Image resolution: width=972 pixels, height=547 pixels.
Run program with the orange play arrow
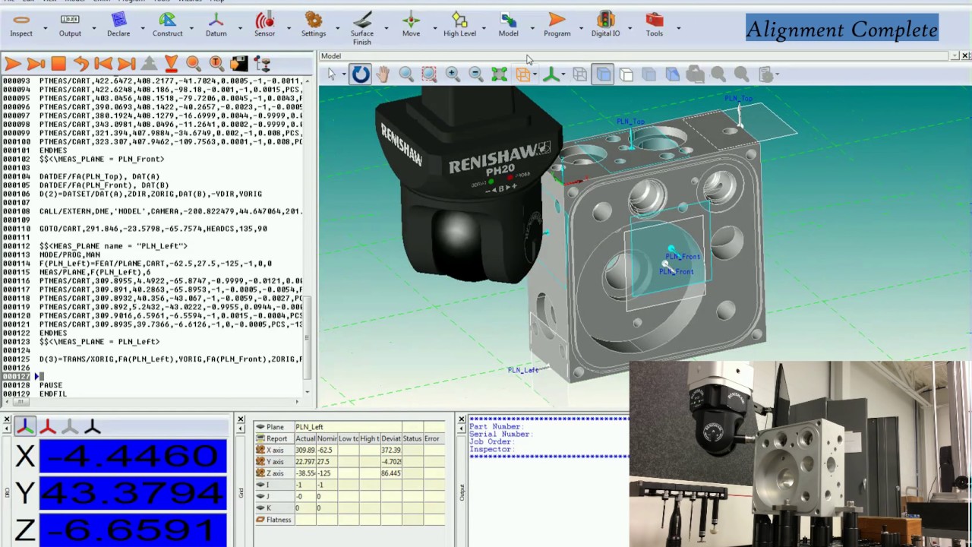12,64
